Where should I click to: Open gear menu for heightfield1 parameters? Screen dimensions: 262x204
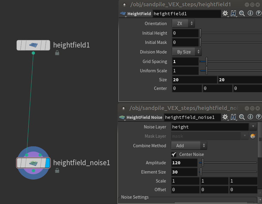(225, 13)
